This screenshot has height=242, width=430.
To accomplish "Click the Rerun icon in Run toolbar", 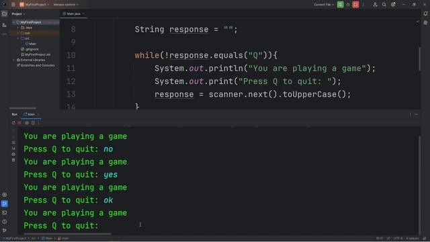I will pyautogui.click(x=13, y=123).
